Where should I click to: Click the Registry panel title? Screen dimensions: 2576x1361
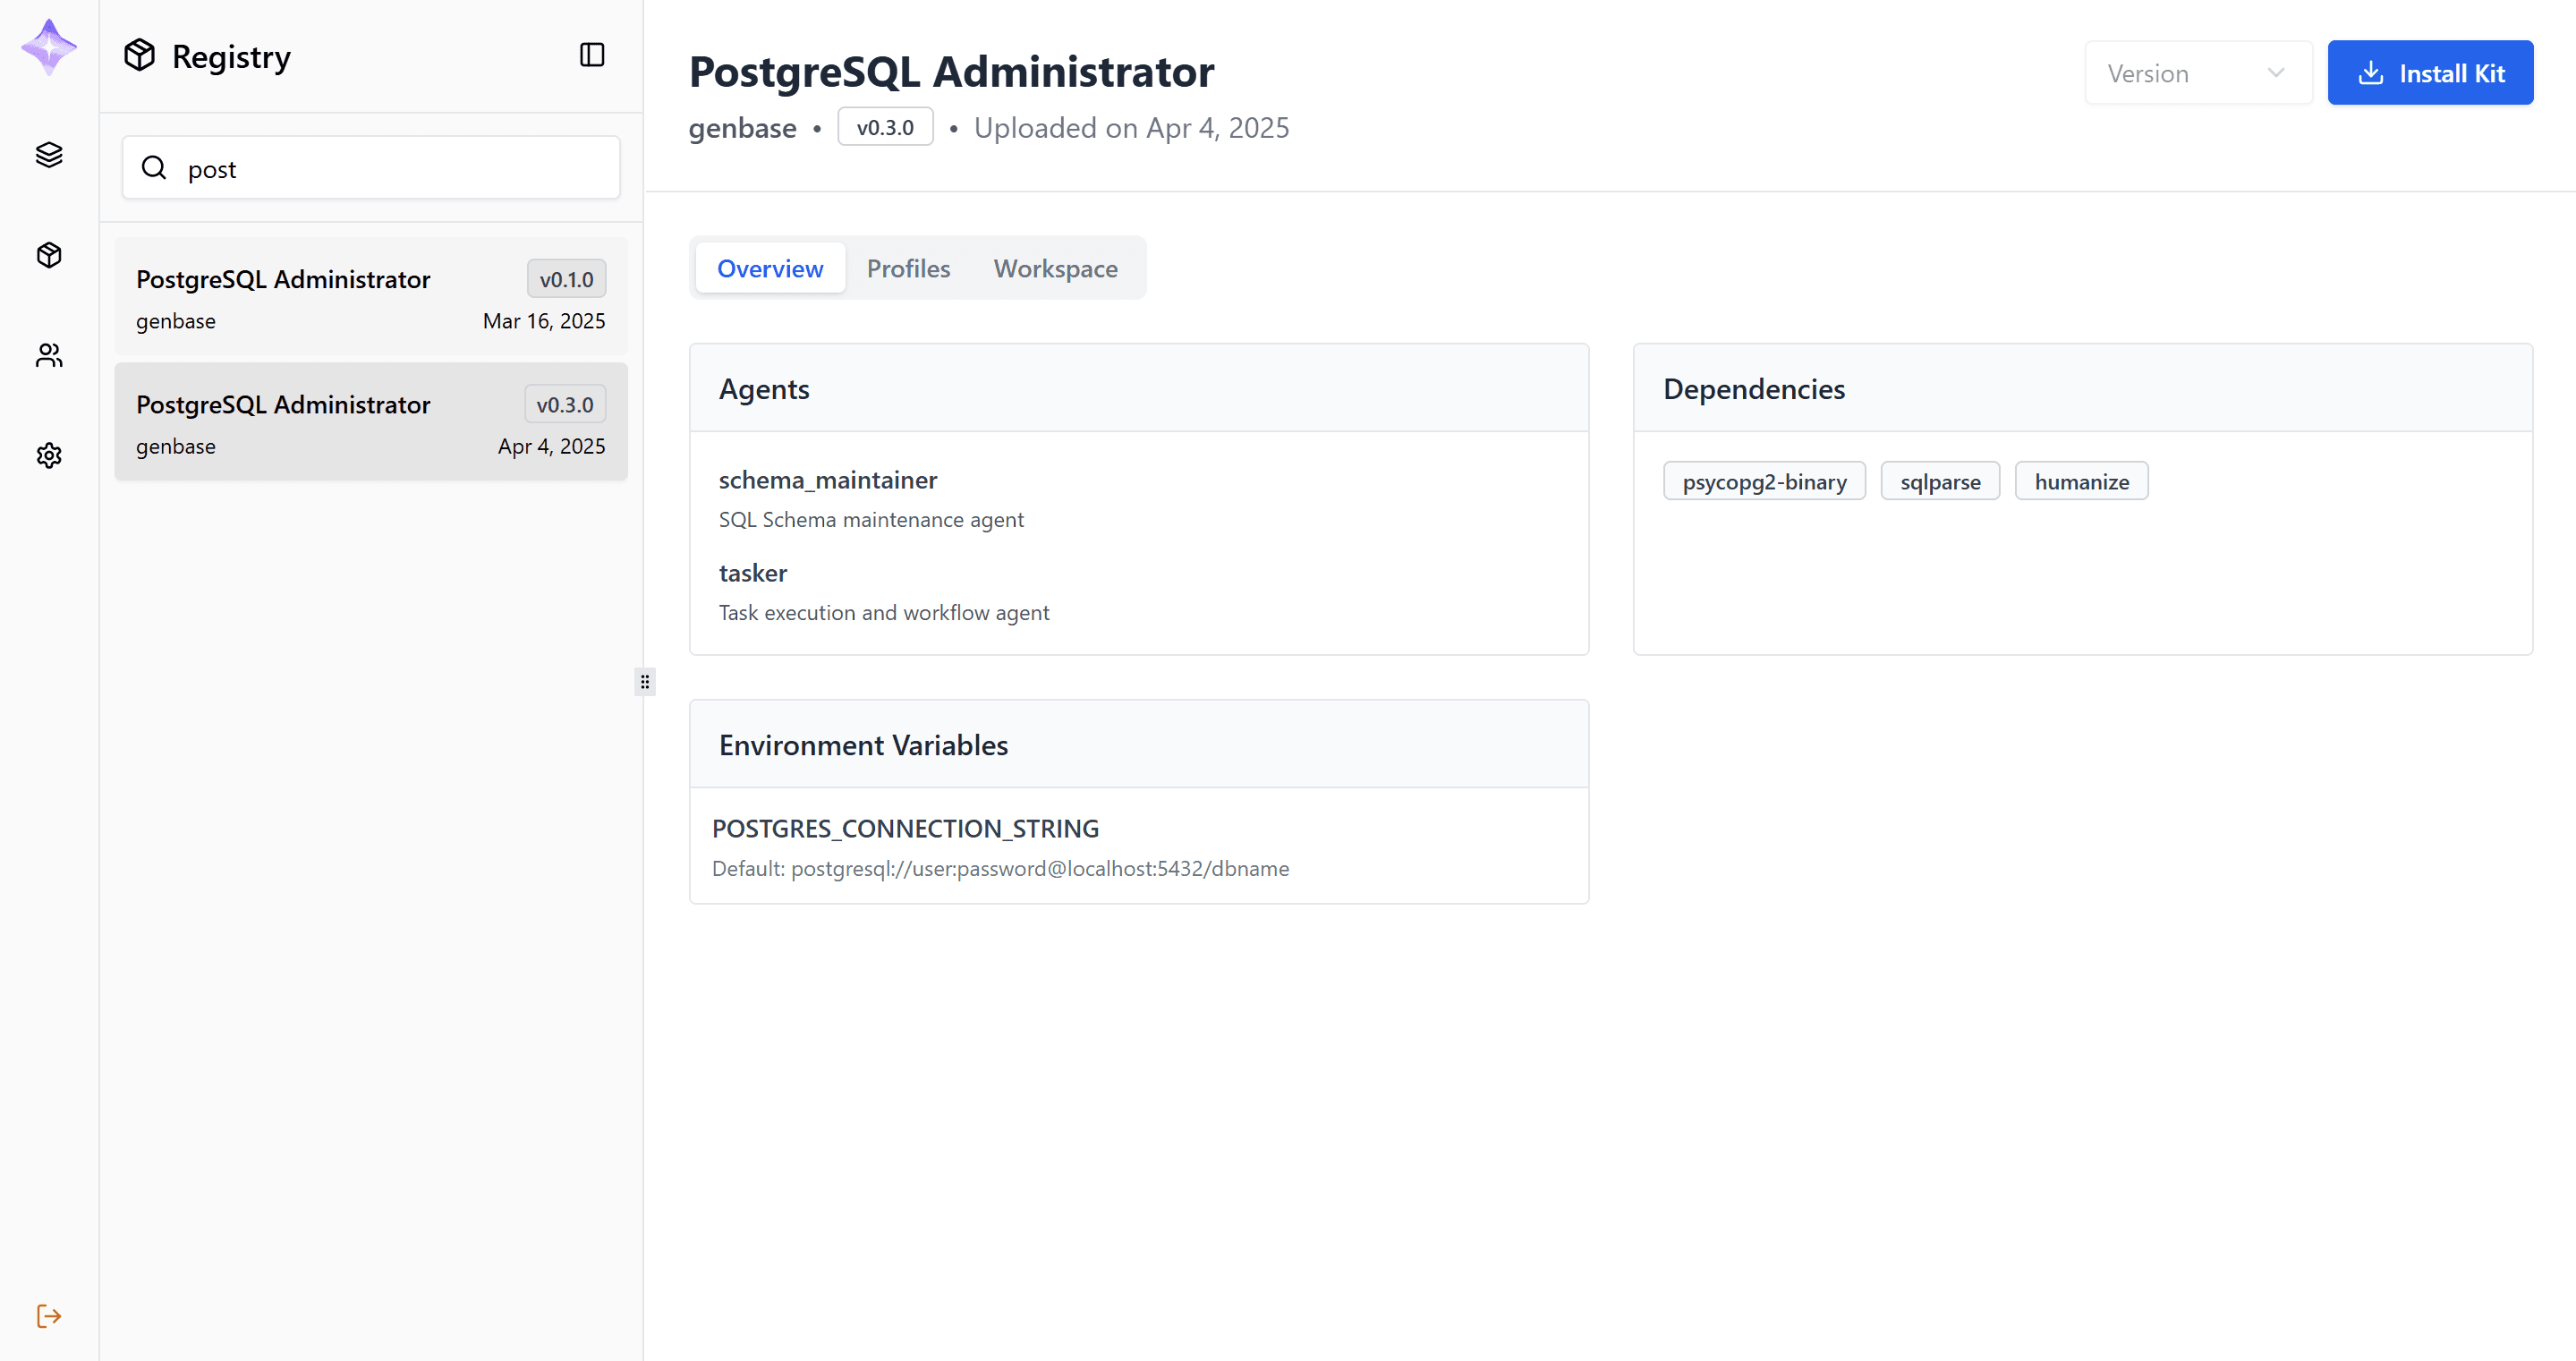(x=231, y=56)
